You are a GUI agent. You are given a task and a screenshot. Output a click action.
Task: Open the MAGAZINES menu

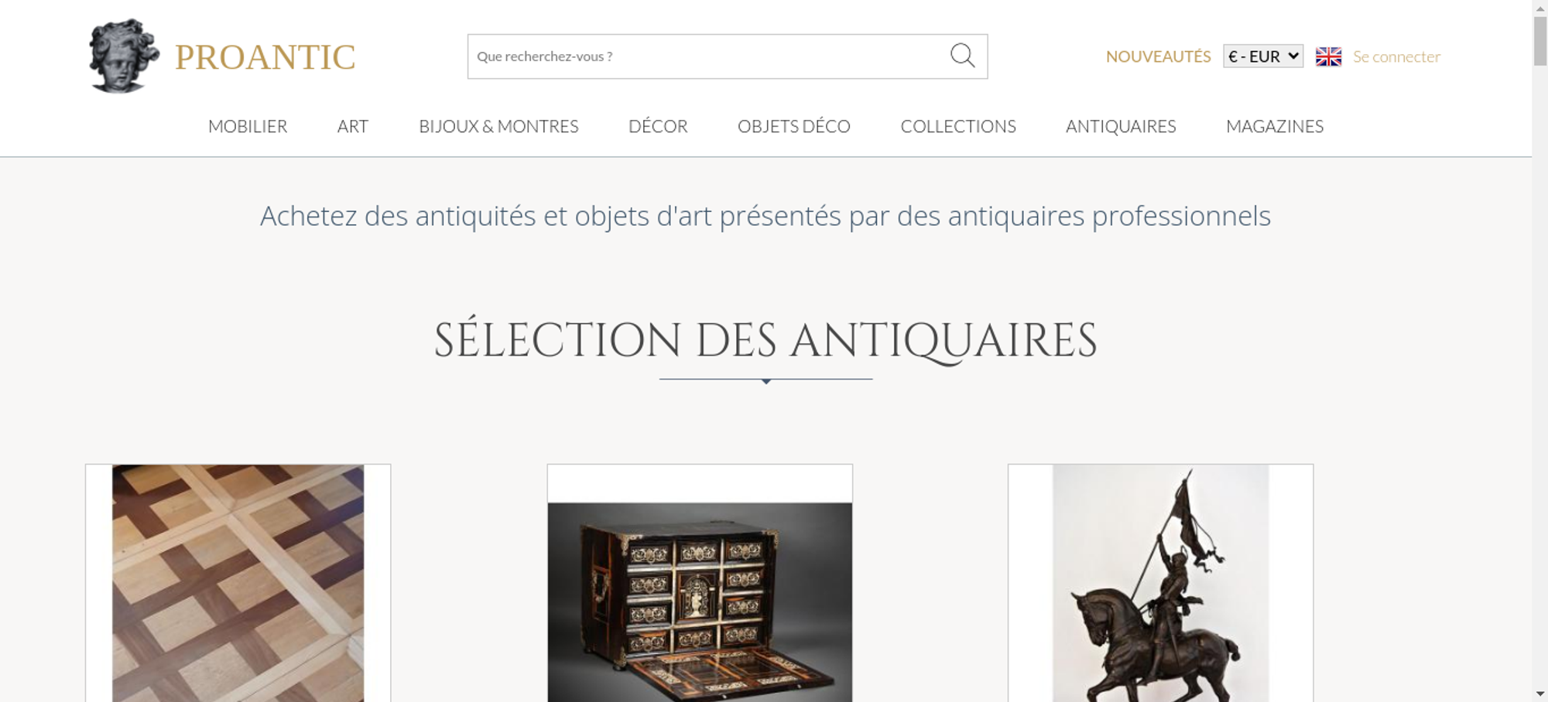1275,126
